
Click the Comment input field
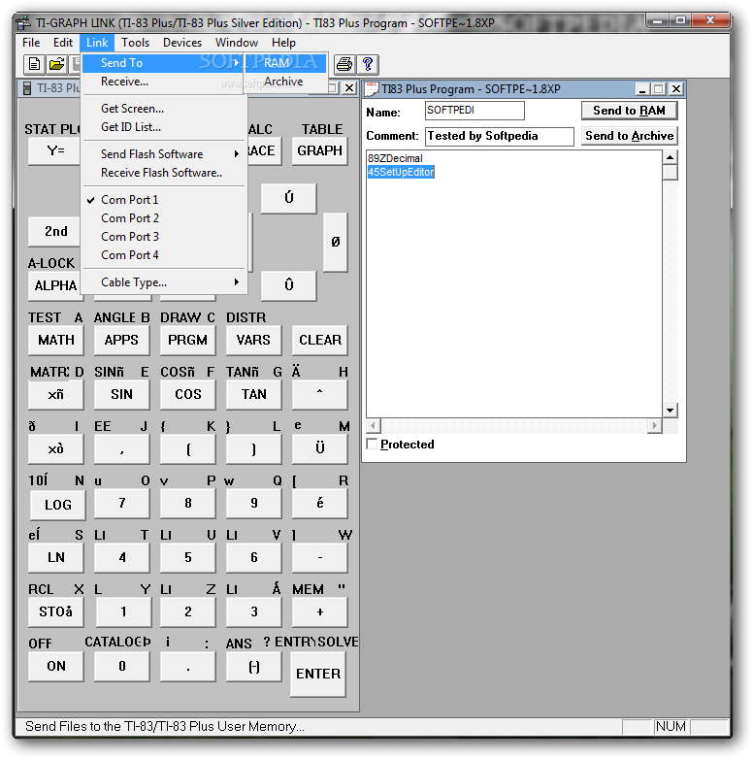coord(500,136)
